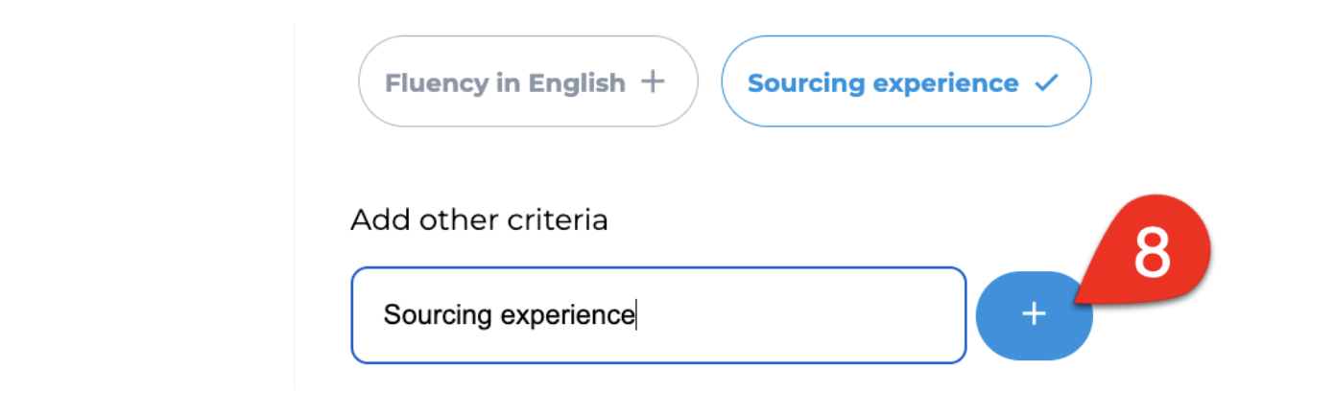The image size is (1334, 414).
Task: Toggle the blue outlined Sourcing experience pill
Action: tap(906, 81)
